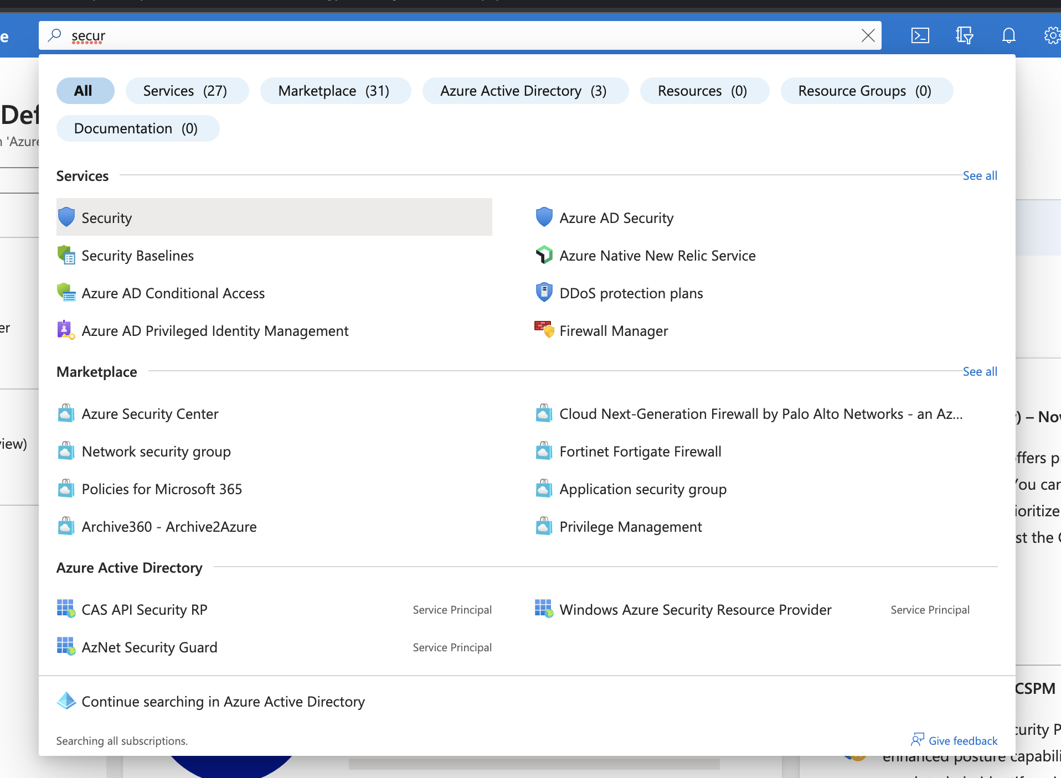1061x778 pixels.
Task: Filter results to Resources (0)
Action: (x=704, y=91)
